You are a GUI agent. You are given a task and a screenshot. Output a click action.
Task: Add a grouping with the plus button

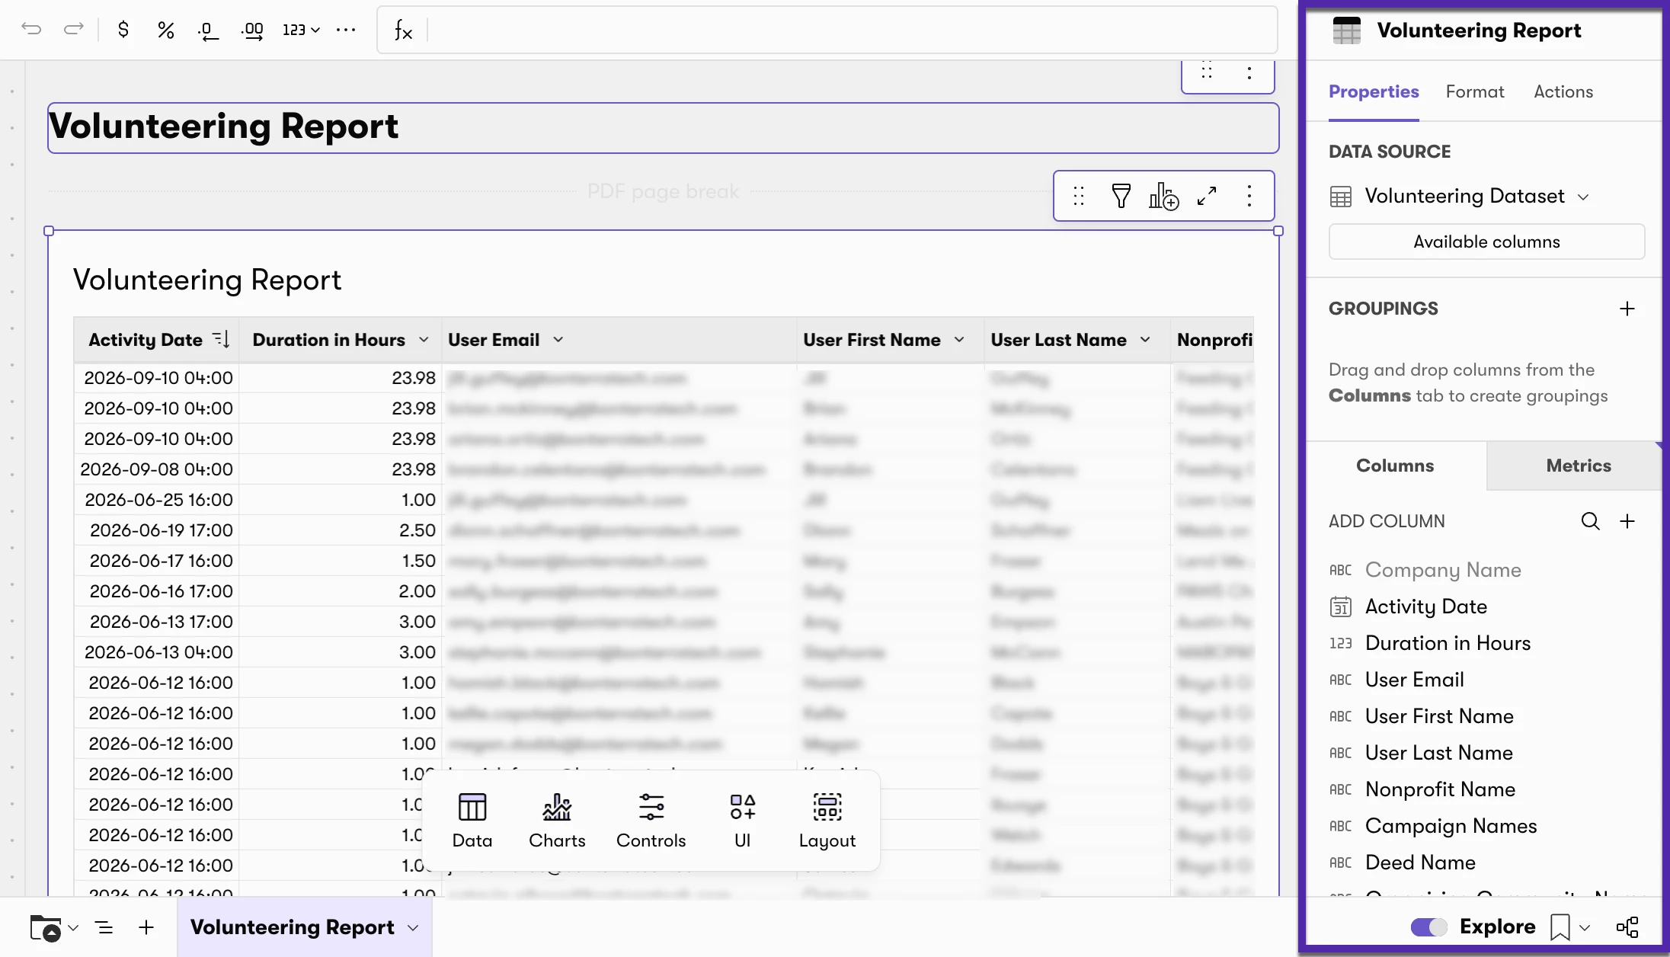click(1627, 309)
